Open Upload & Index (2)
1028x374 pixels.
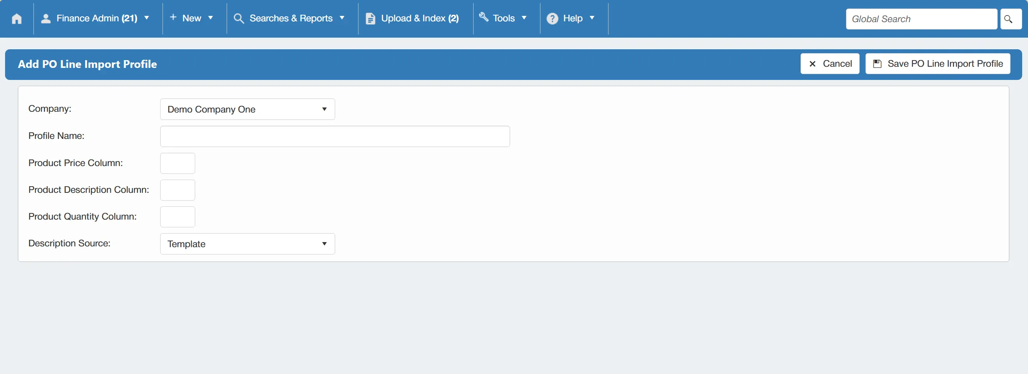[x=420, y=18]
